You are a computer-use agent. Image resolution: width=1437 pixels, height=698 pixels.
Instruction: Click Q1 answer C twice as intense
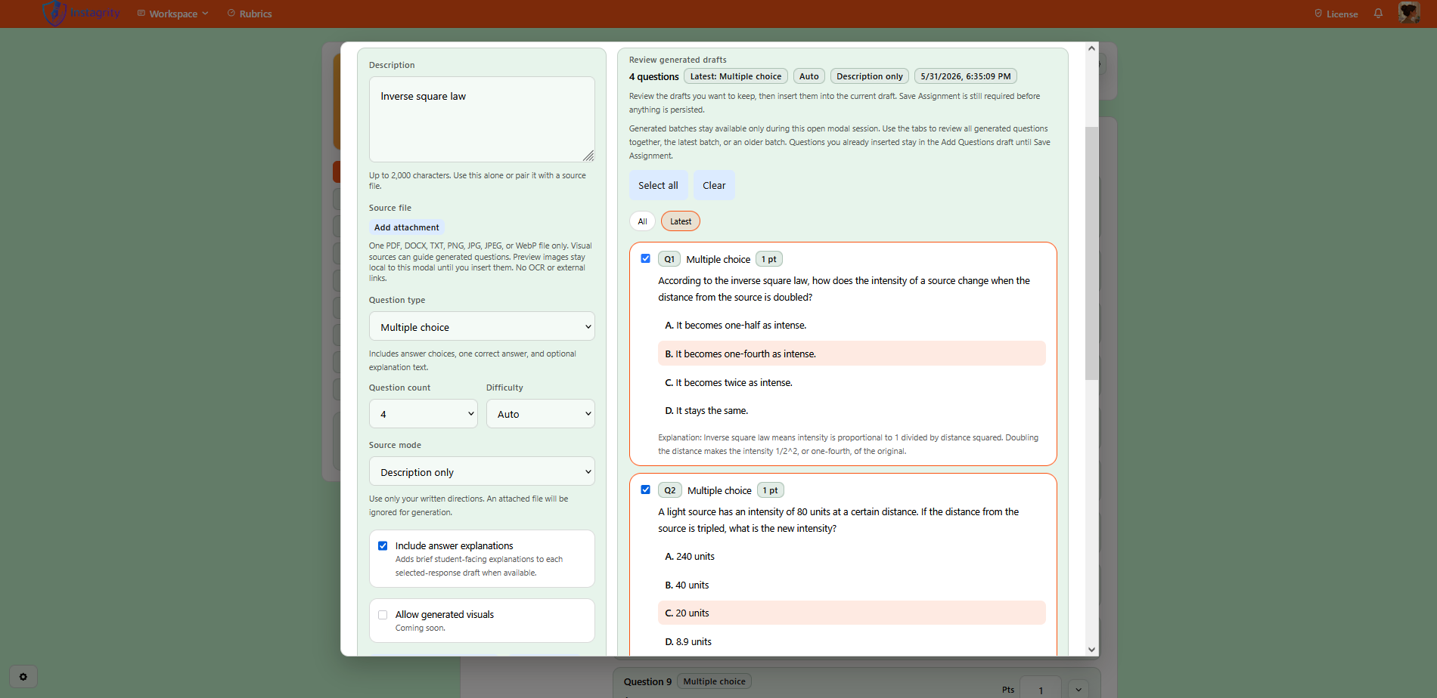point(852,383)
